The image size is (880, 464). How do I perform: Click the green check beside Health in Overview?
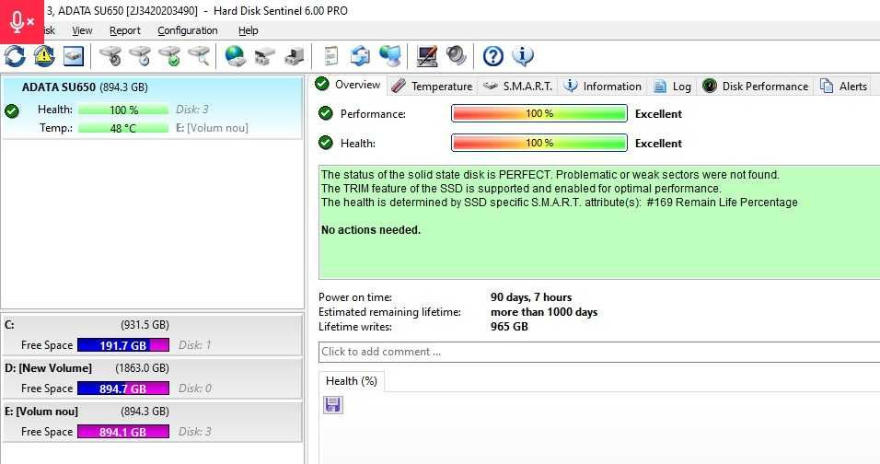(x=326, y=143)
